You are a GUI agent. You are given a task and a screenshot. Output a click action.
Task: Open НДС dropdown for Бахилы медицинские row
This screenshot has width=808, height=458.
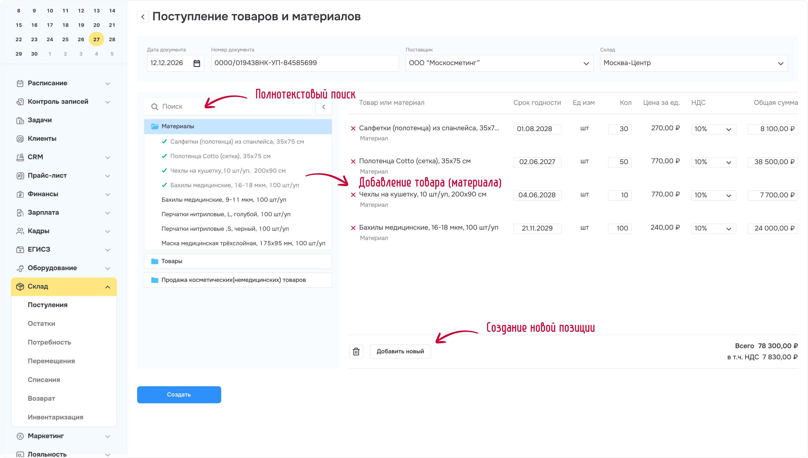[x=713, y=228]
